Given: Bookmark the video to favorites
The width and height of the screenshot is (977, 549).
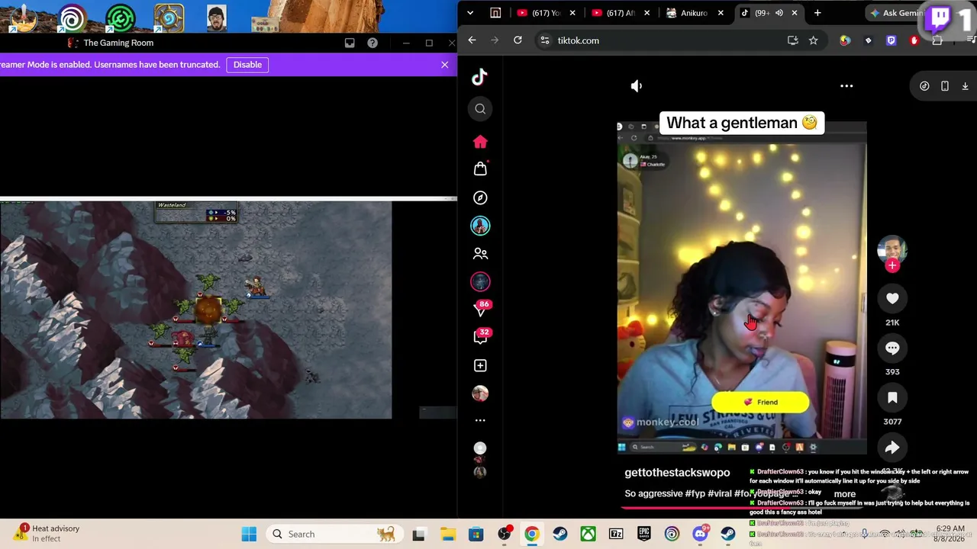Looking at the screenshot, I should [892, 398].
